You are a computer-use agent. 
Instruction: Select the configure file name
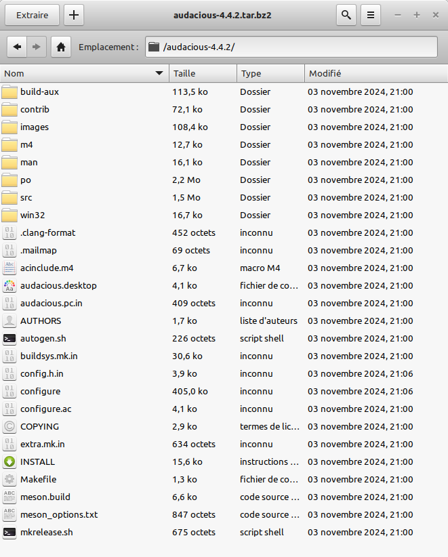(40, 392)
